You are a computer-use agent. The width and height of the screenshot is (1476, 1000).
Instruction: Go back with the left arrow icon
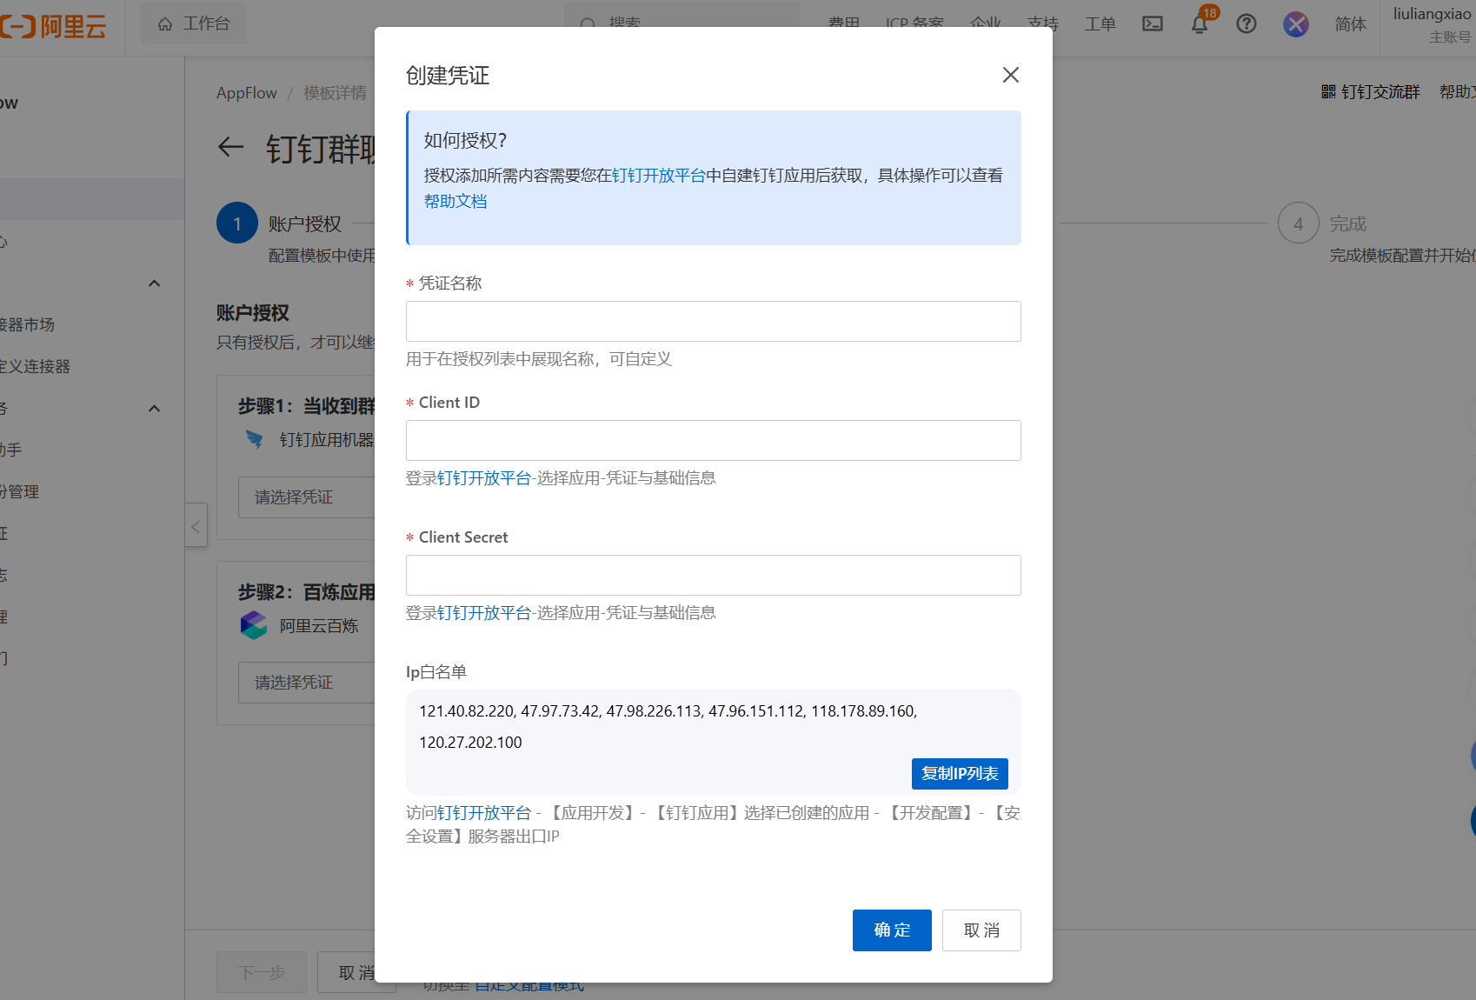tap(230, 147)
